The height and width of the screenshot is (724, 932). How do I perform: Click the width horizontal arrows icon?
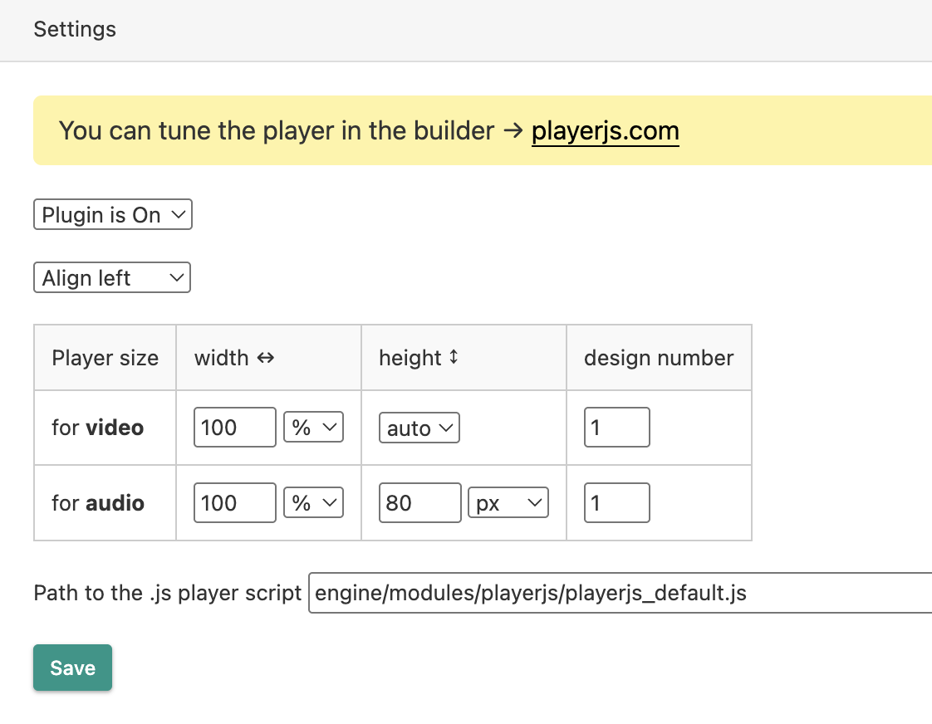266,358
